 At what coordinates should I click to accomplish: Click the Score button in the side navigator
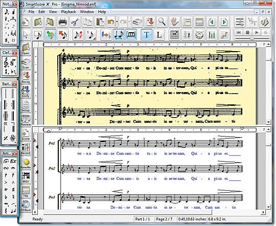[26, 135]
